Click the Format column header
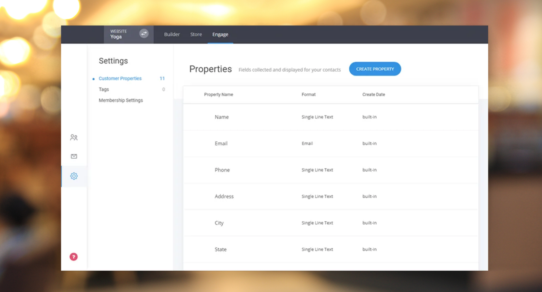Image resolution: width=542 pixels, height=292 pixels. coord(308,94)
